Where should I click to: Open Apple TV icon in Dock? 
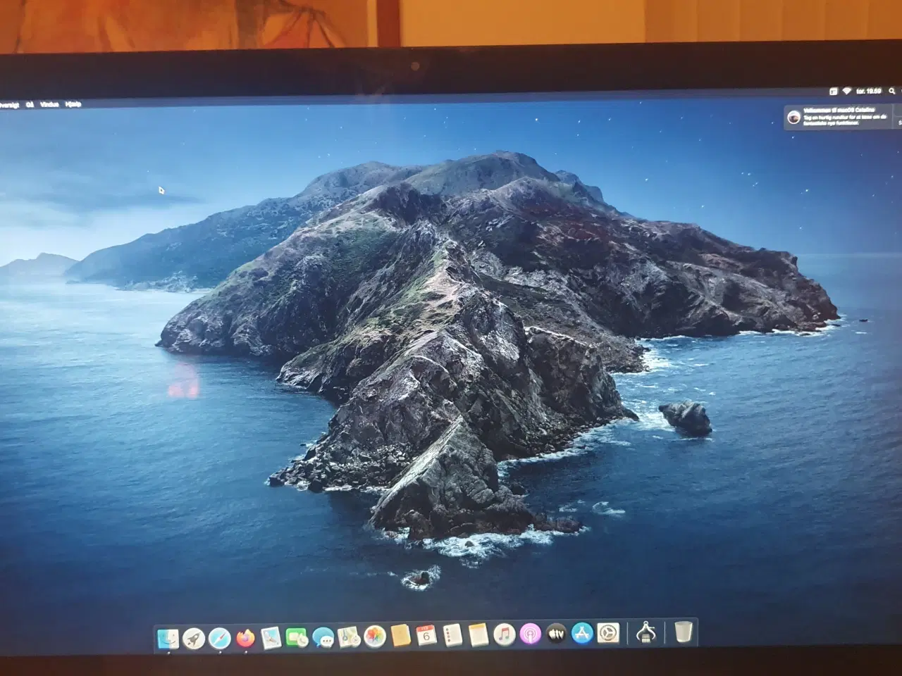pos(556,634)
